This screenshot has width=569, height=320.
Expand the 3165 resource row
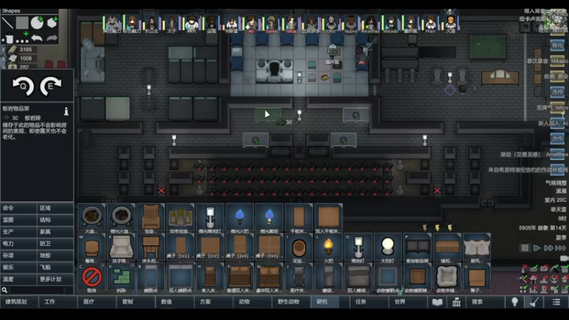pos(4,49)
